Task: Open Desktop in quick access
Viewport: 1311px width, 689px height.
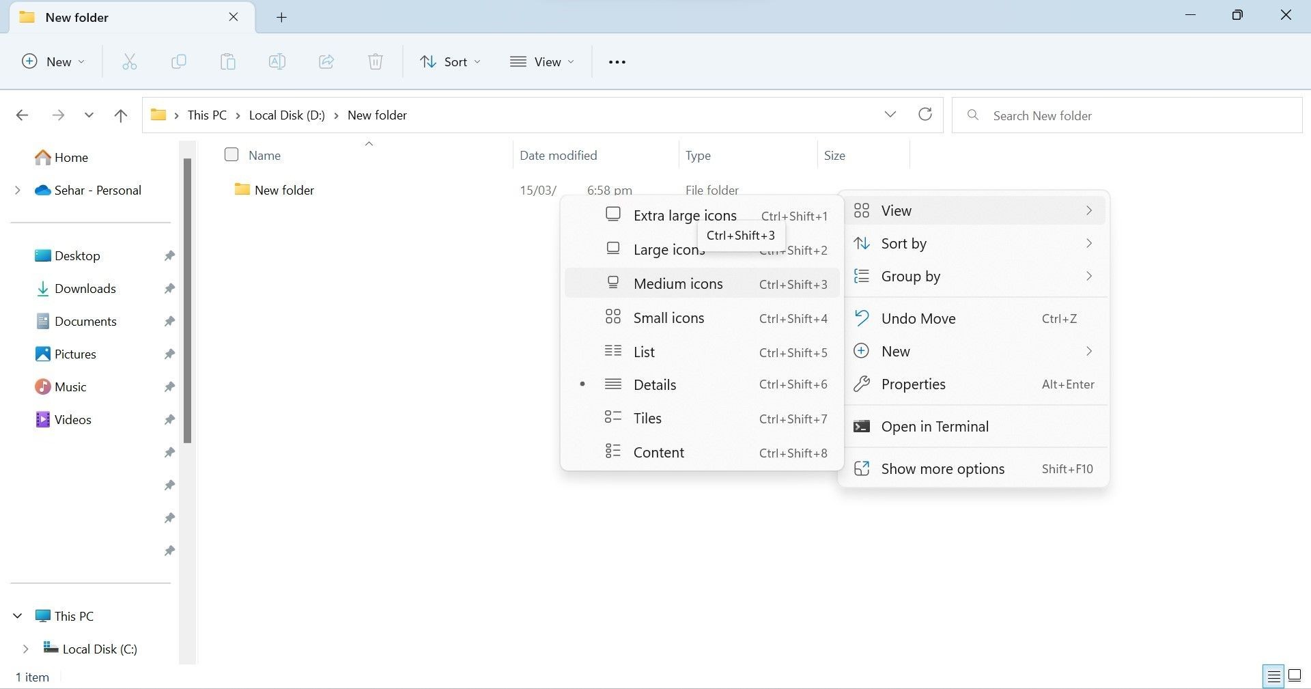Action: click(x=67, y=255)
